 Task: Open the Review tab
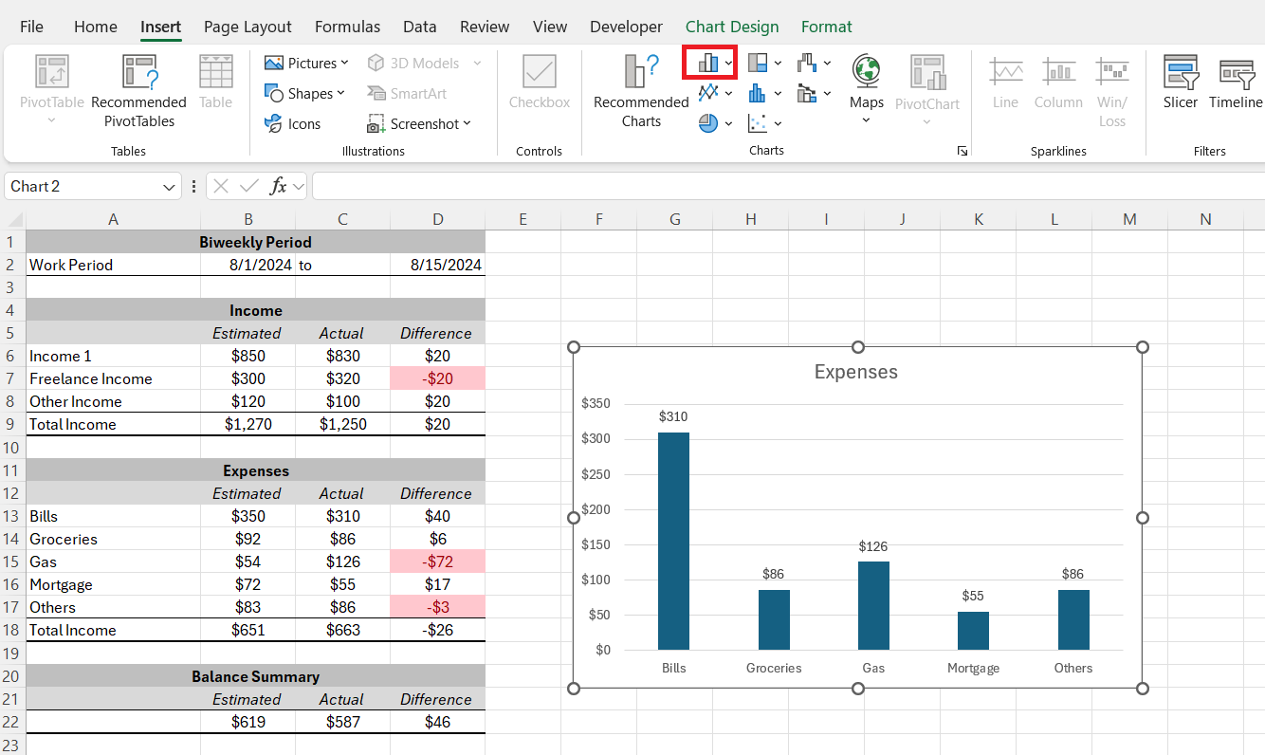coord(484,27)
